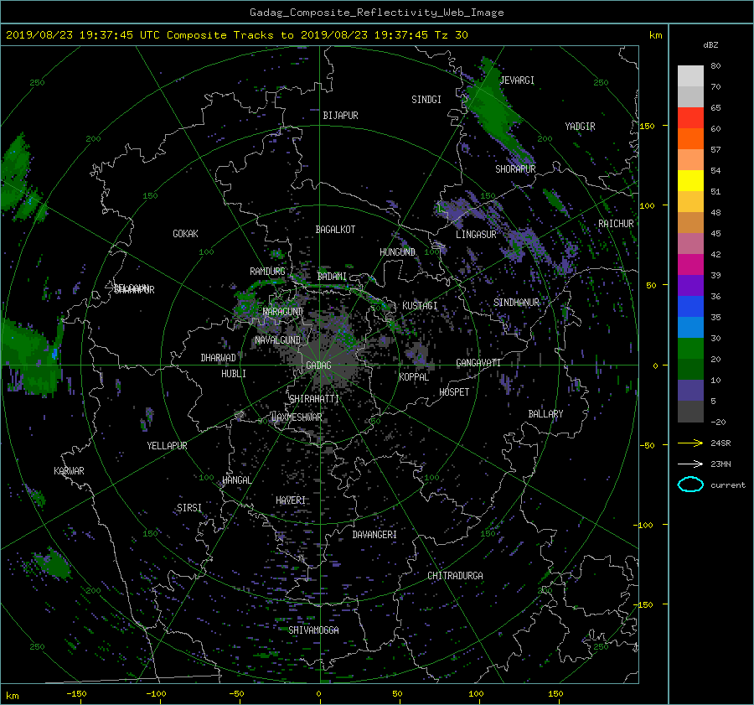Screen dimensions: 754x705
Task: Click the DHARWAD city label
Action: tap(219, 358)
